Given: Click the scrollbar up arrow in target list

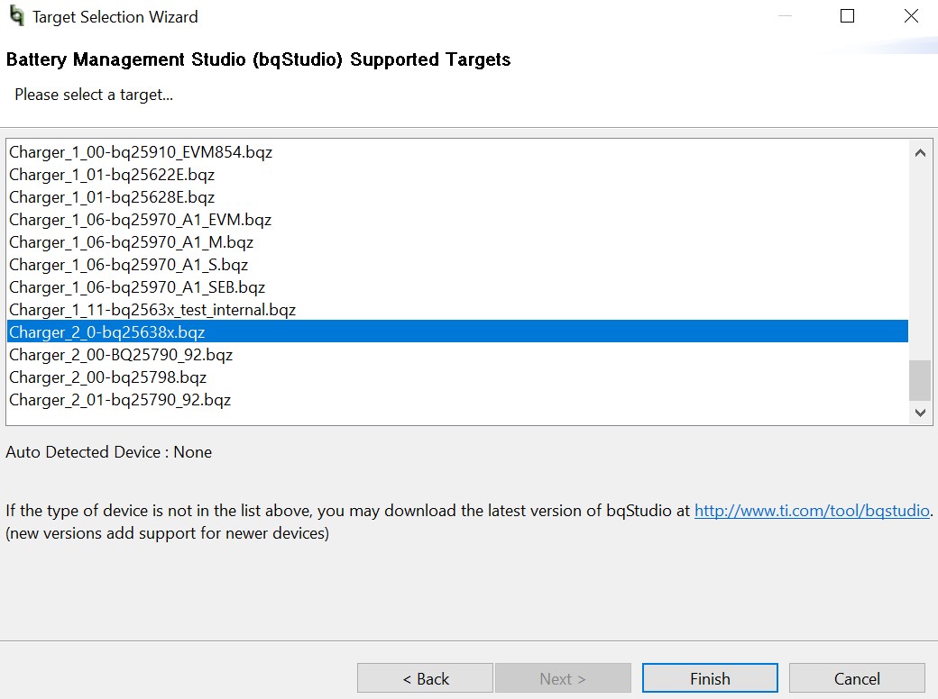Looking at the screenshot, I should click(x=920, y=153).
